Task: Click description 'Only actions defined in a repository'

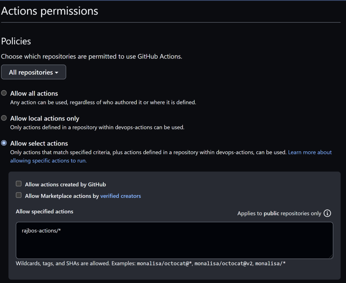Action: [97, 127]
